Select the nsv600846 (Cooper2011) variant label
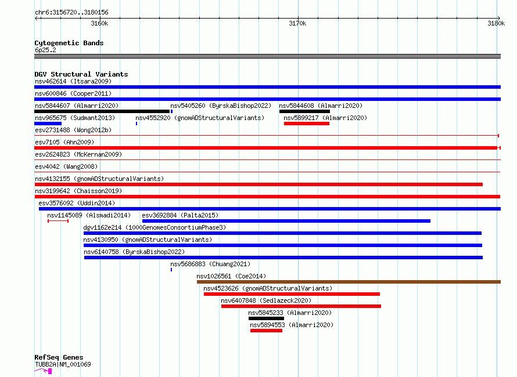Viewport: 517px width, 377px height. (x=73, y=93)
